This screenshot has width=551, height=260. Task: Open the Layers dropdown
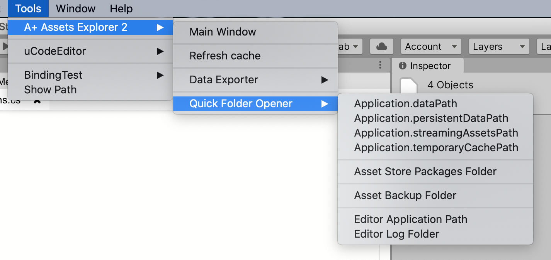pyautogui.click(x=499, y=47)
